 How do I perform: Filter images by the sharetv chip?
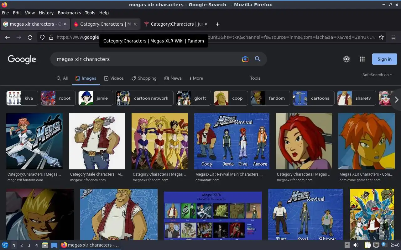(x=357, y=98)
